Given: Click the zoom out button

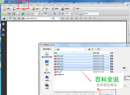Looking at the screenshot, I should click(x=60, y=13).
